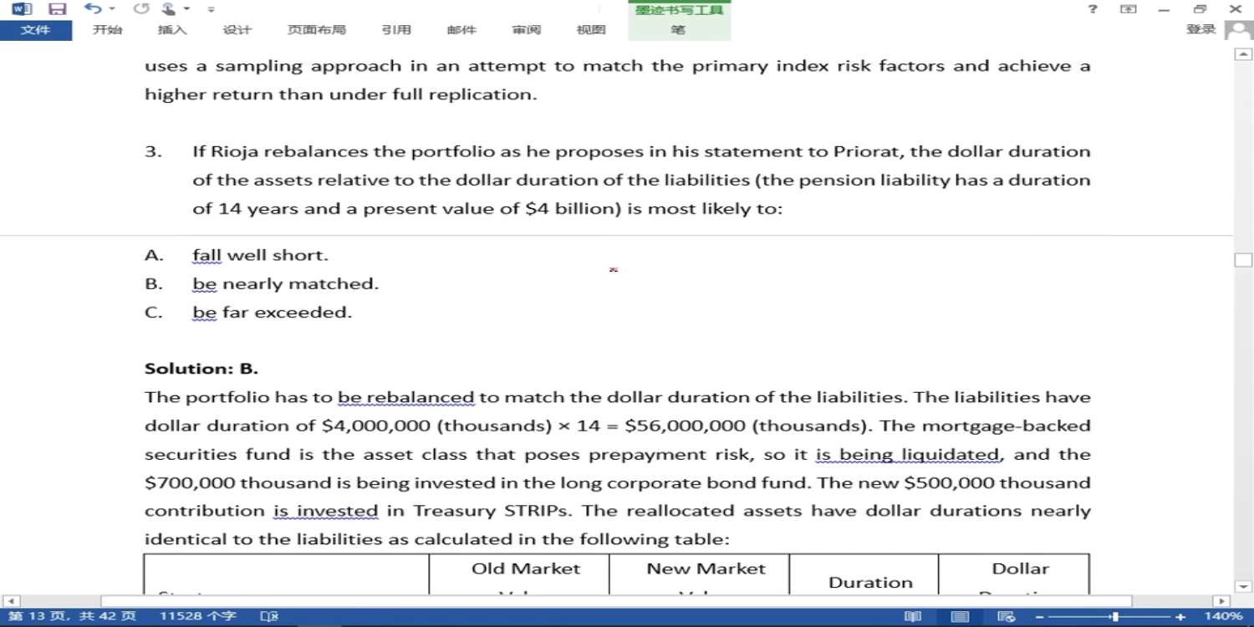Switch to the 页面布局 (Page Layout) tab
The width and height of the screenshot is (1254, 627).
click(x=316, y=30)
